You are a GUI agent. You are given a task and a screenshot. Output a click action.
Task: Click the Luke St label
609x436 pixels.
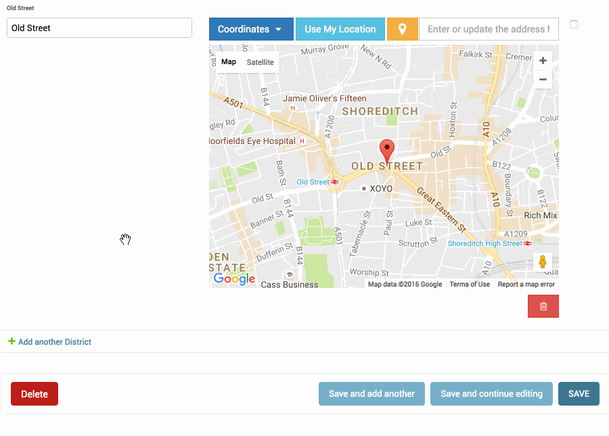tap(418, 222)
